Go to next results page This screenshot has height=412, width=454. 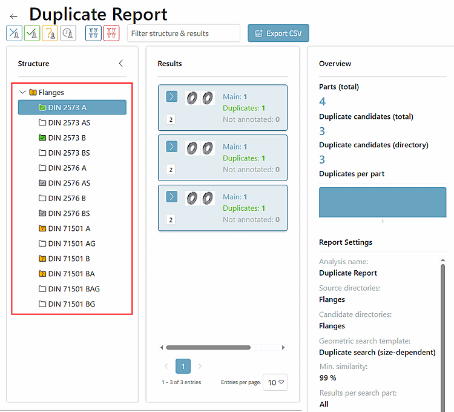point(200,366)
